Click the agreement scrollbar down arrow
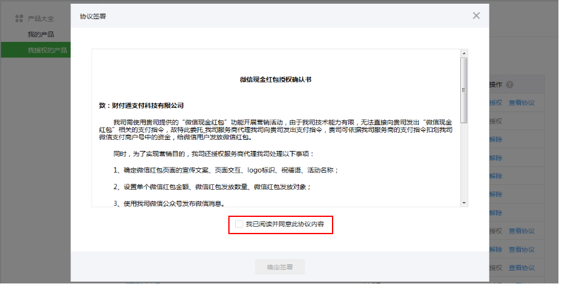 (x=463, y=202)
